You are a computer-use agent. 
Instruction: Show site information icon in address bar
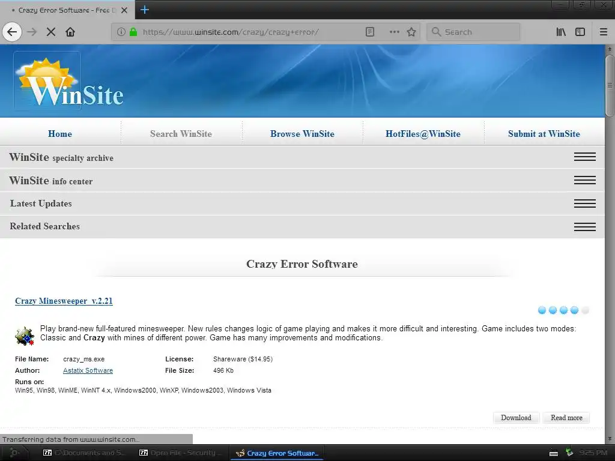click(121, 32)
